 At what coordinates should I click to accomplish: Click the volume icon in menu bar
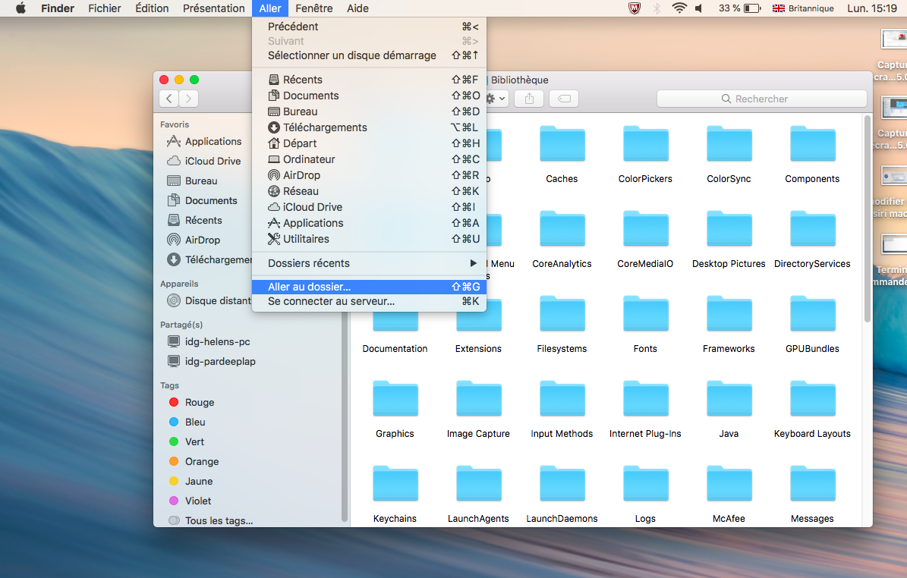point(699,8)
